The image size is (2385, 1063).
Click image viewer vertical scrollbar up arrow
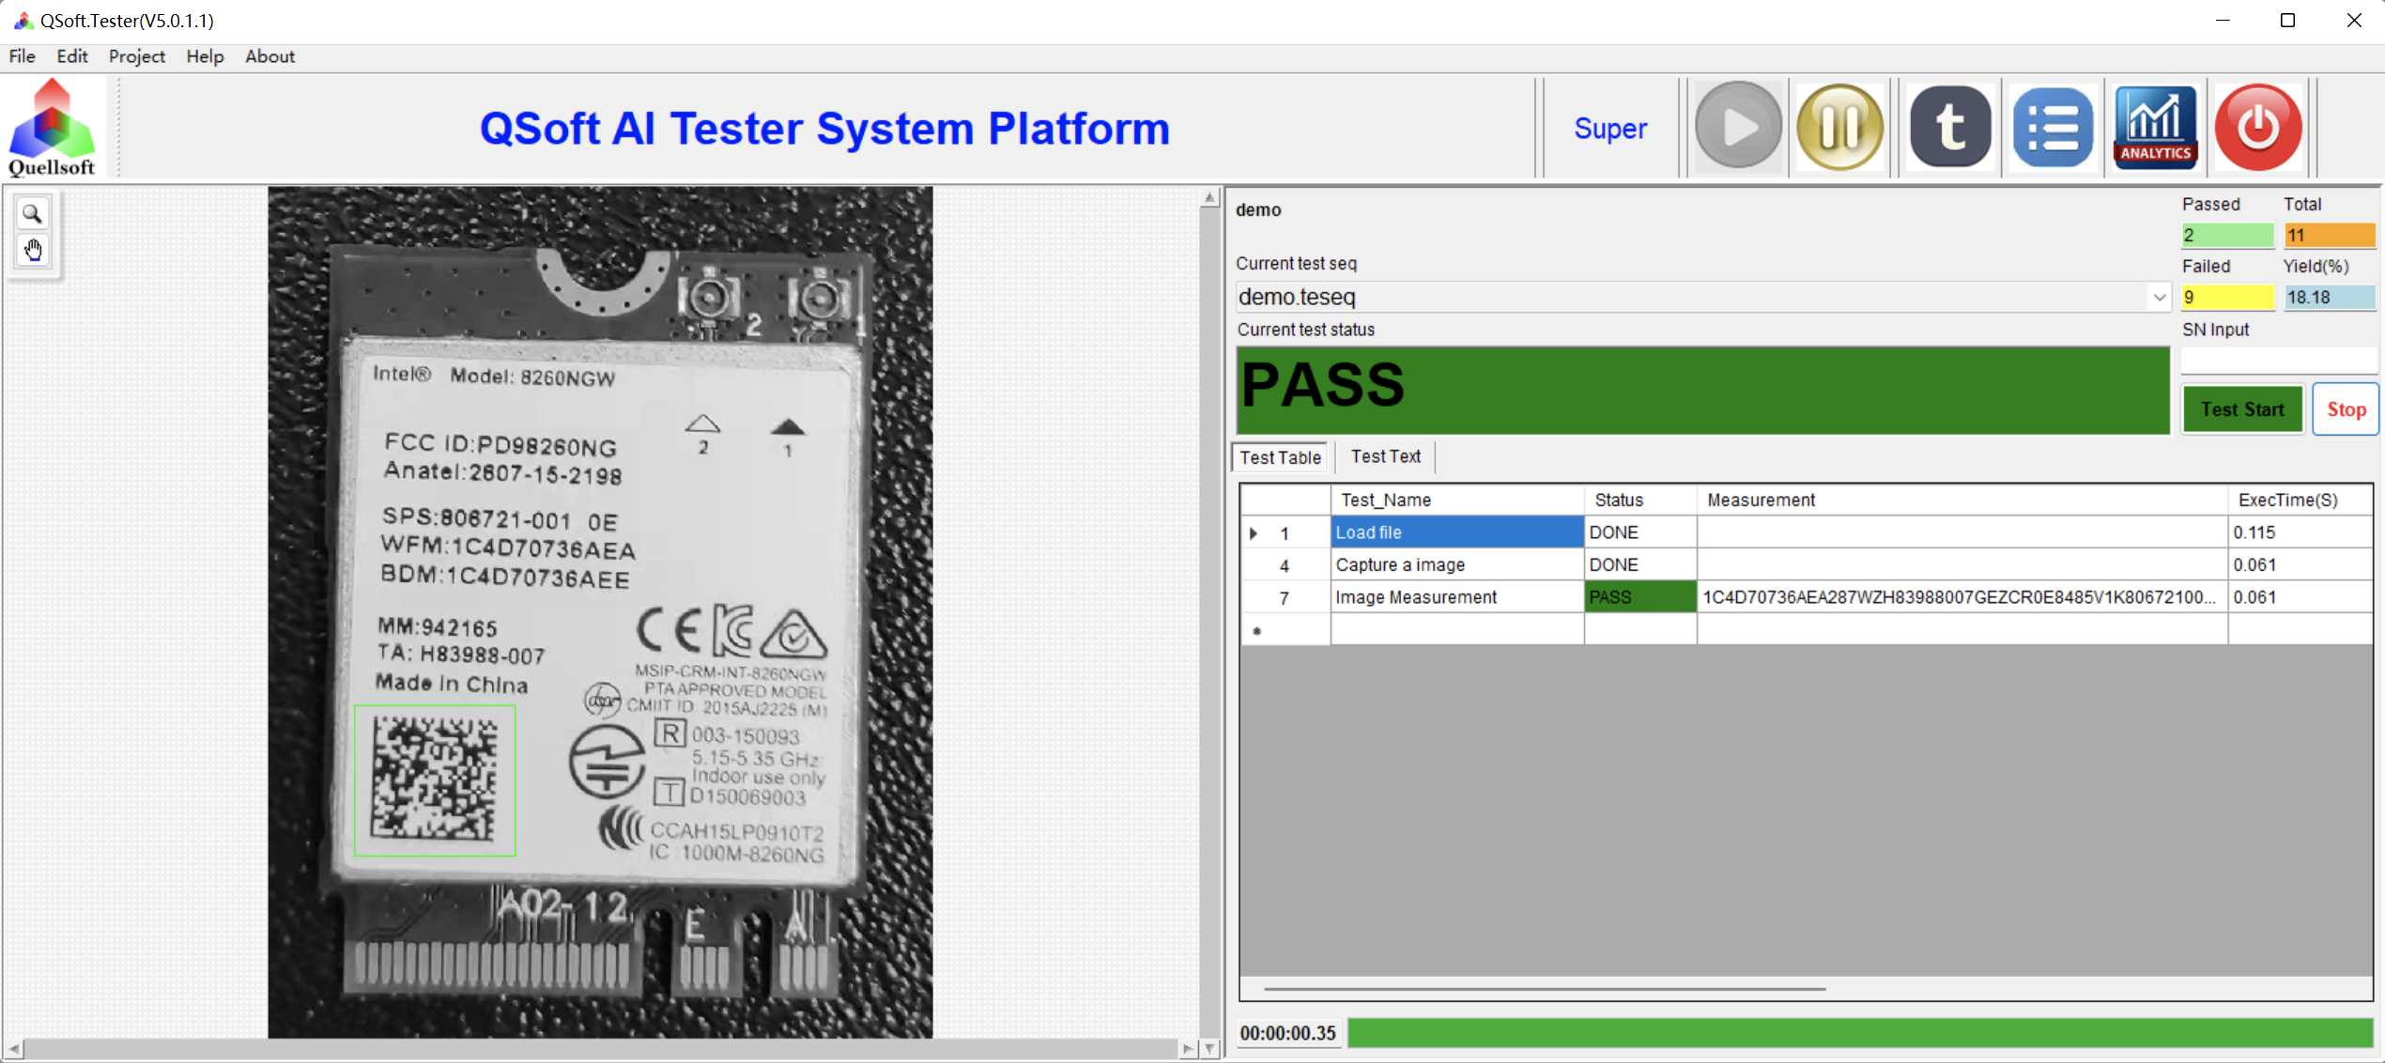pyautogui.click(x=1209, y=197)
